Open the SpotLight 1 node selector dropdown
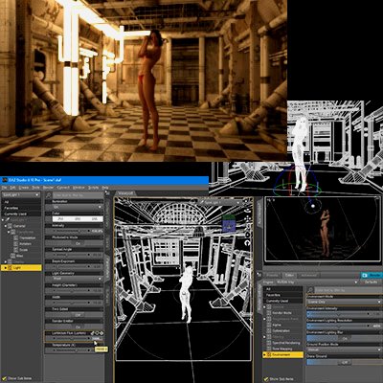 (x=21, y=194)
